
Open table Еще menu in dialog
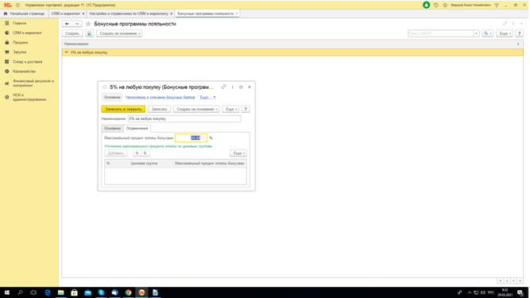[238, 153]
